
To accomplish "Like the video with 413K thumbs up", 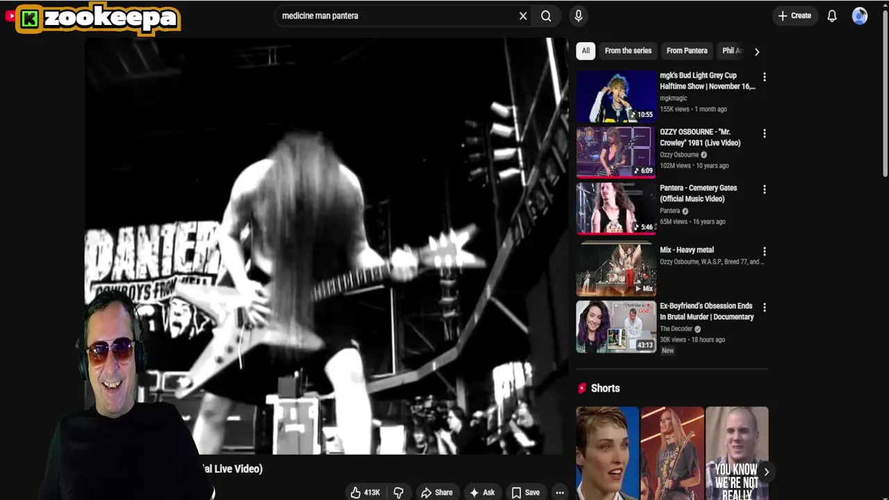I will point(365,492).
